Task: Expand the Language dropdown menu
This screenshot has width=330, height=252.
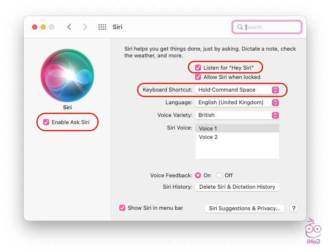Action: [237, 103]
